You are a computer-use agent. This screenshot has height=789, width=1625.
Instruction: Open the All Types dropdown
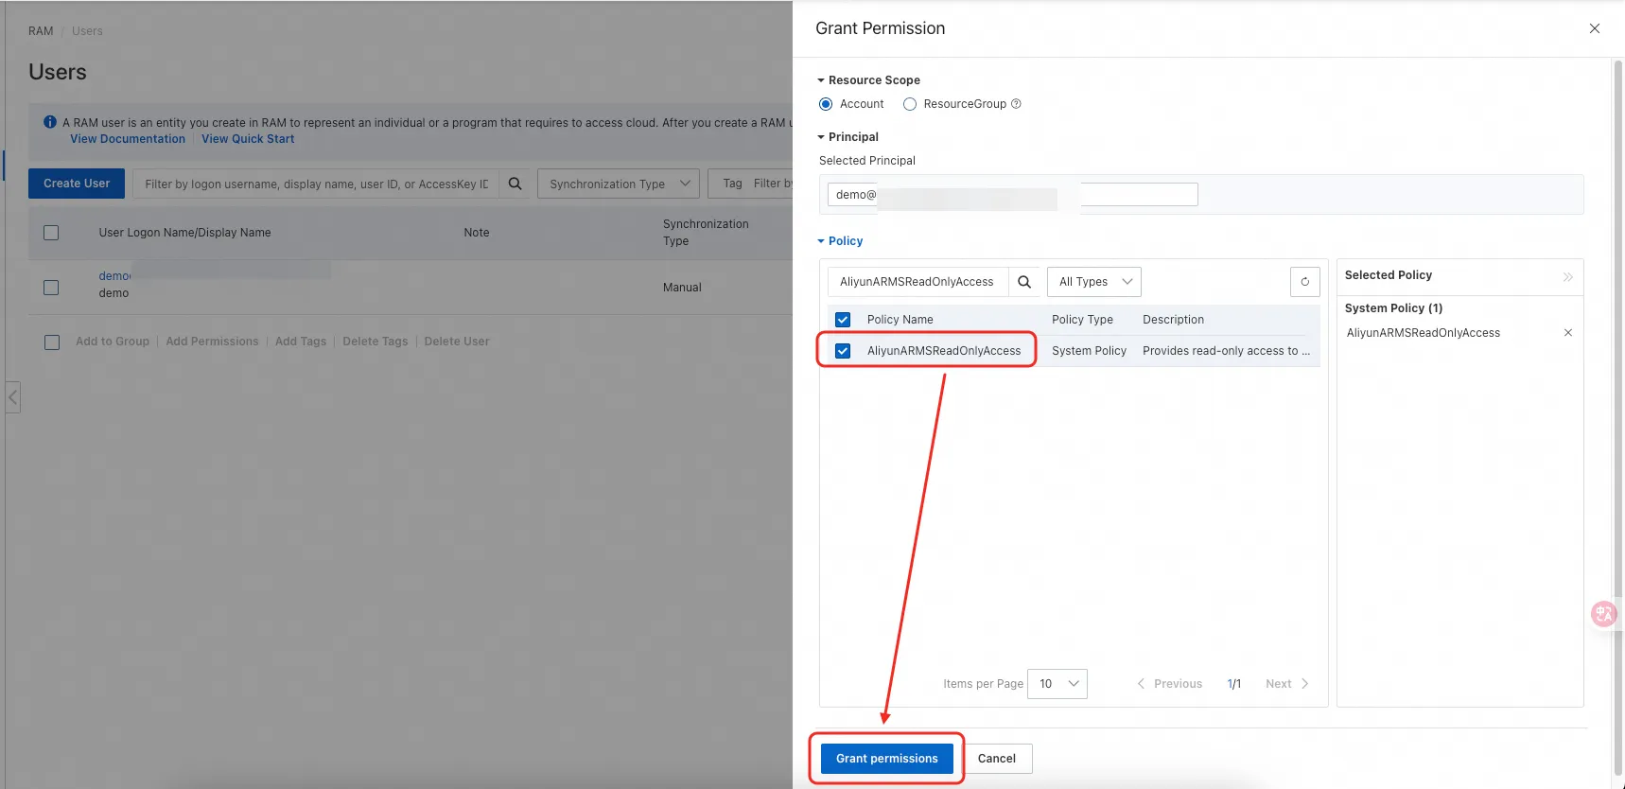[x=1093, y=282]
